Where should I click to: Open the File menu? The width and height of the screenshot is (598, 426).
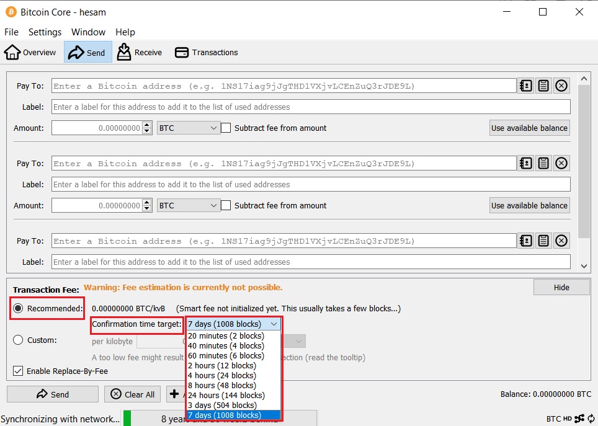point(11,32)
